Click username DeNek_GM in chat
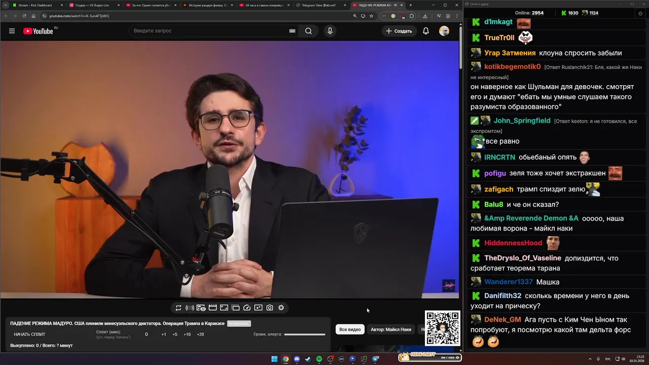 coord(502,319)
